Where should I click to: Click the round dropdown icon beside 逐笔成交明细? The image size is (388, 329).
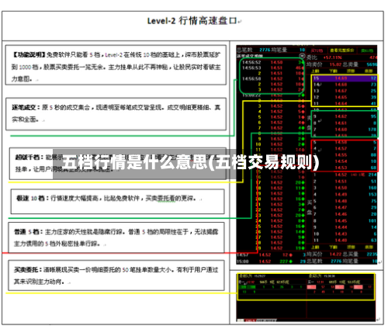(x=302, y=56)
